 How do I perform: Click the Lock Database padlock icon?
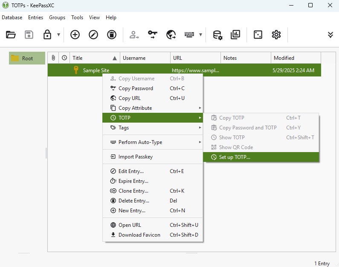pyautogui.click(x=47, y=35)
